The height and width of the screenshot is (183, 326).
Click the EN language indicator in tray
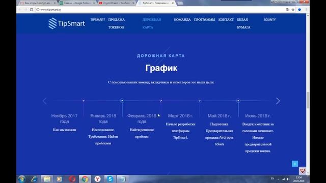tap(273, 178)
